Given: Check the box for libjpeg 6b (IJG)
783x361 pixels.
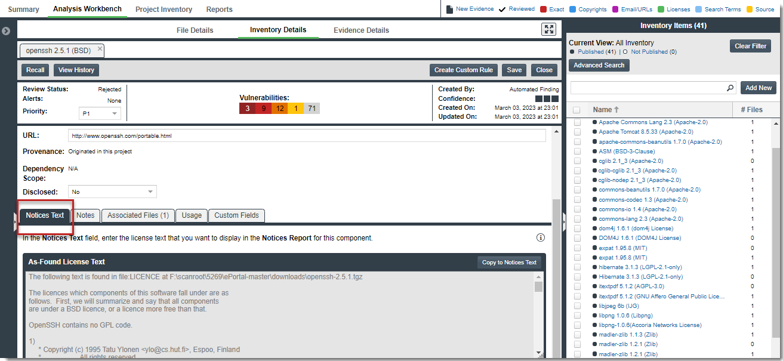Looking at the screenshot, I should (x=577, y=306).
